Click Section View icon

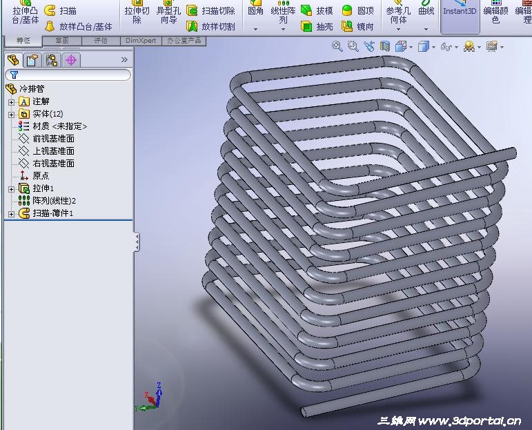[x=384, y=46]
